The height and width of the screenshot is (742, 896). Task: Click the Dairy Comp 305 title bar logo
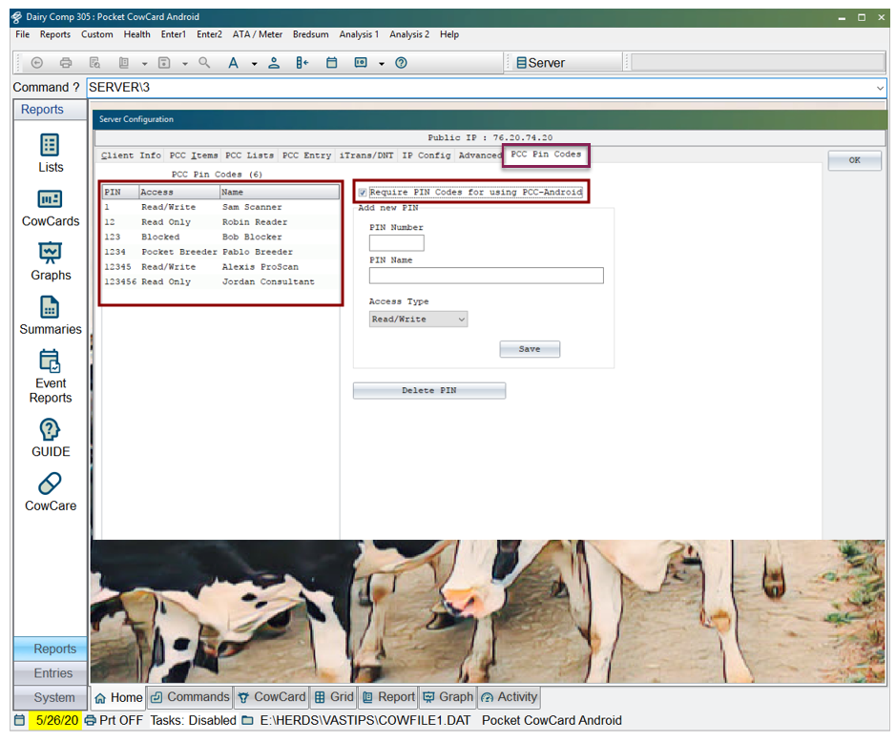click(x=17, y=17)
